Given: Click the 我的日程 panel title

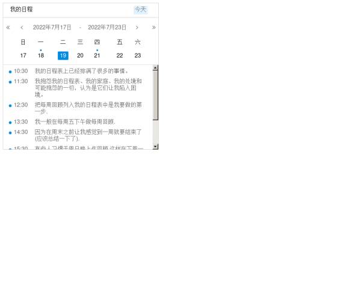Looking at the screenshot, I should 22,10.
